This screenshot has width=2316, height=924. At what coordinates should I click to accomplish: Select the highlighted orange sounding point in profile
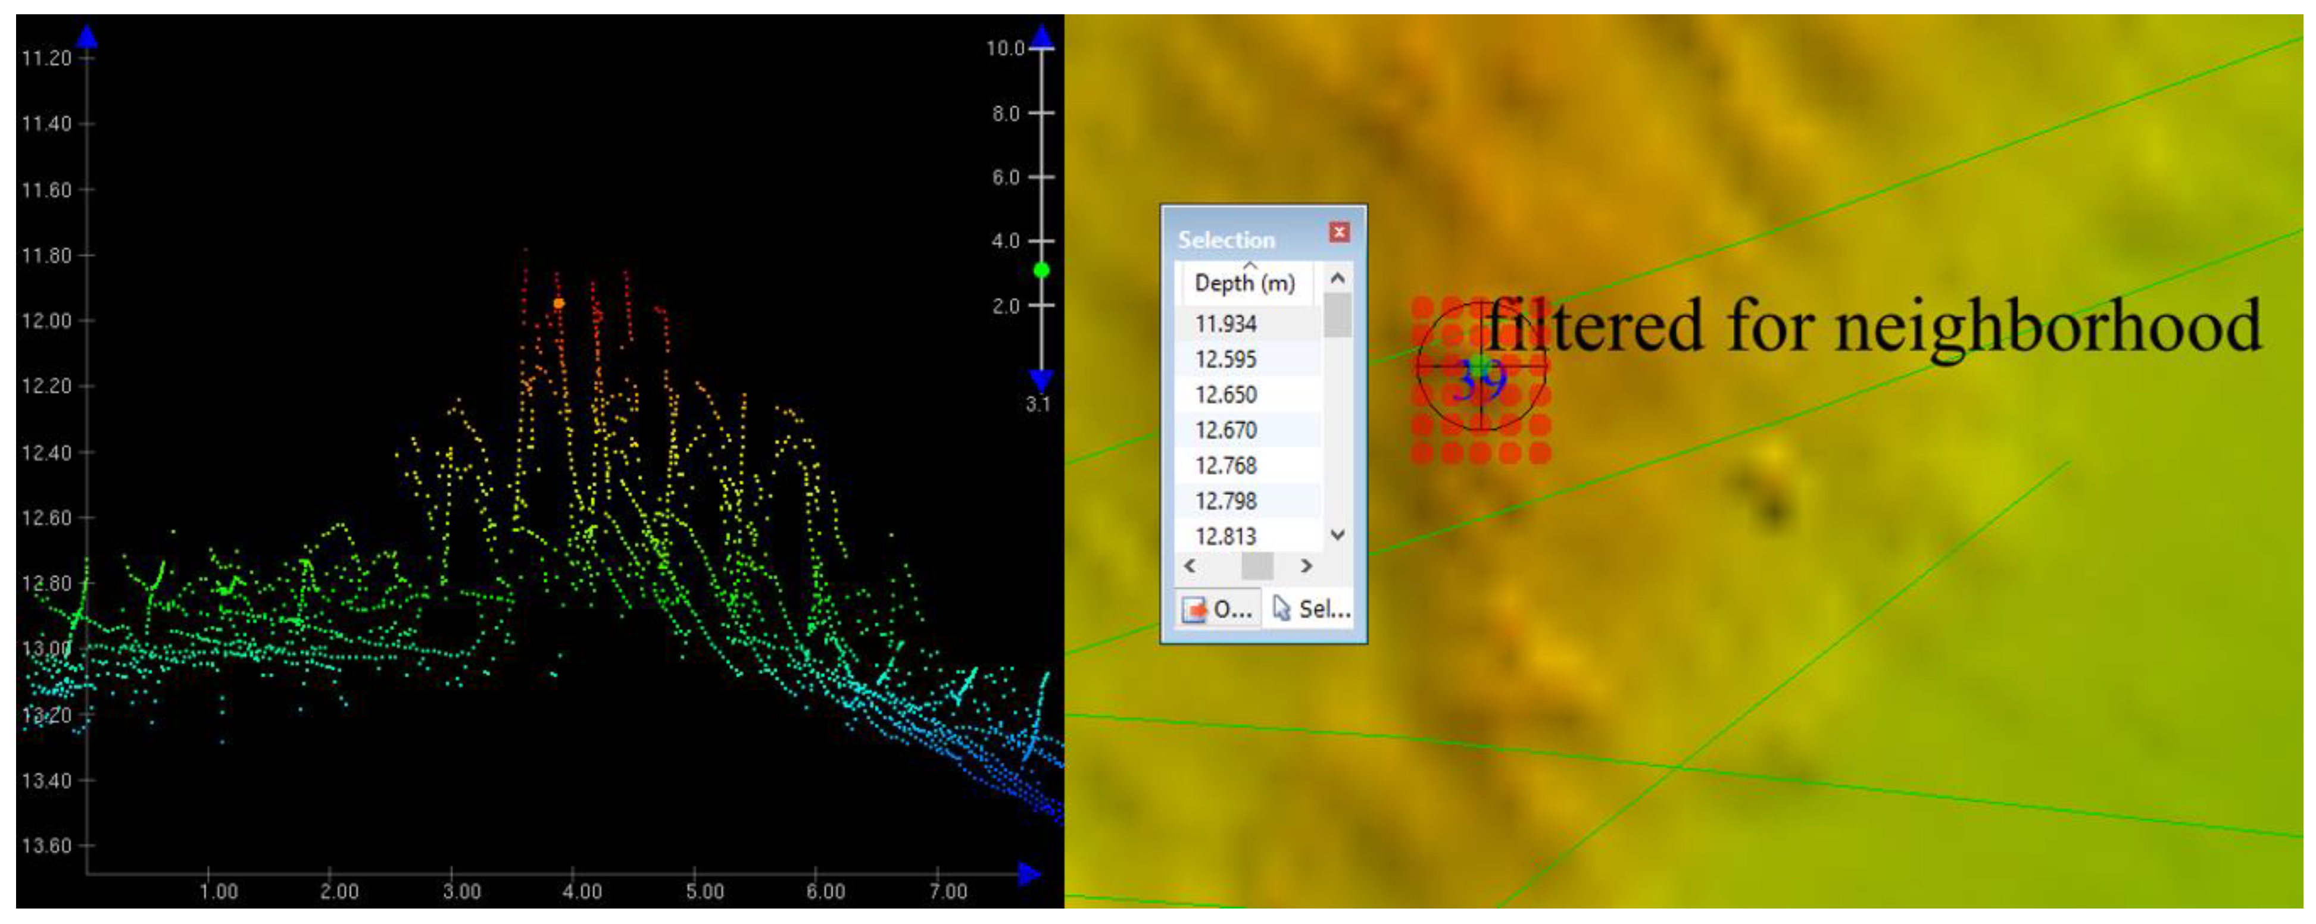pyautogui.click(x=558, y=304)
